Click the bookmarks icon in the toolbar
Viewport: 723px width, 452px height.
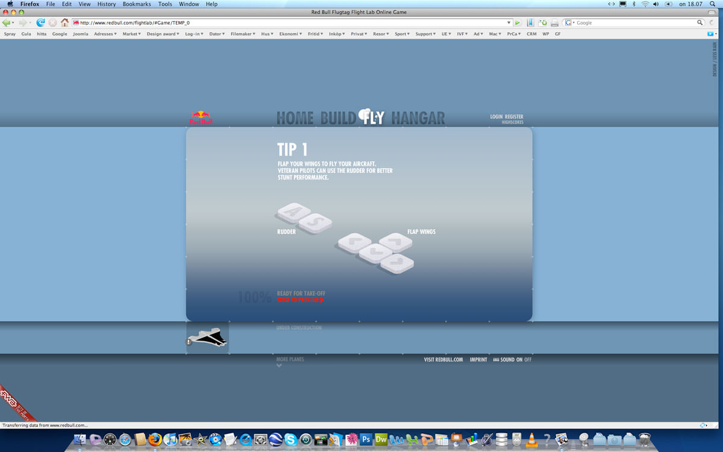tap(530, 23)
